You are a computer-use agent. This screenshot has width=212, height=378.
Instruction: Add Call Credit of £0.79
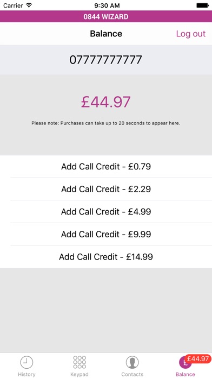click(x=106, y=167)
